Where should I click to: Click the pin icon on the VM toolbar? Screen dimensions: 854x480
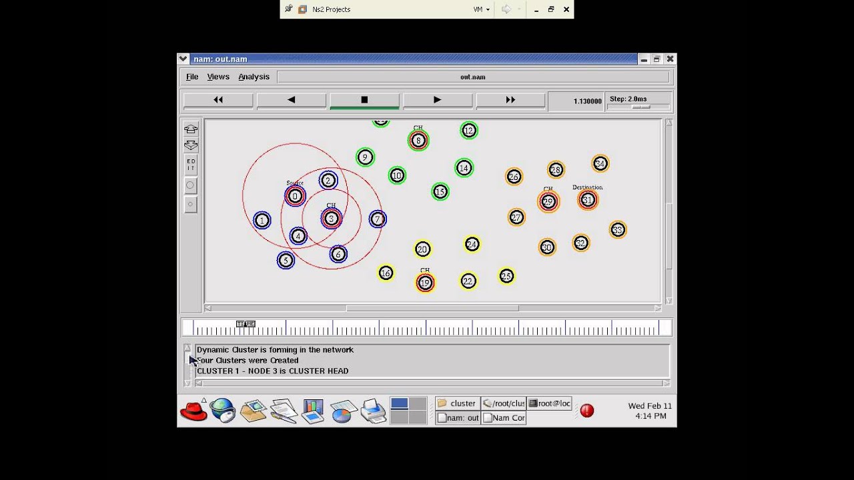click(x=288, y=9)
